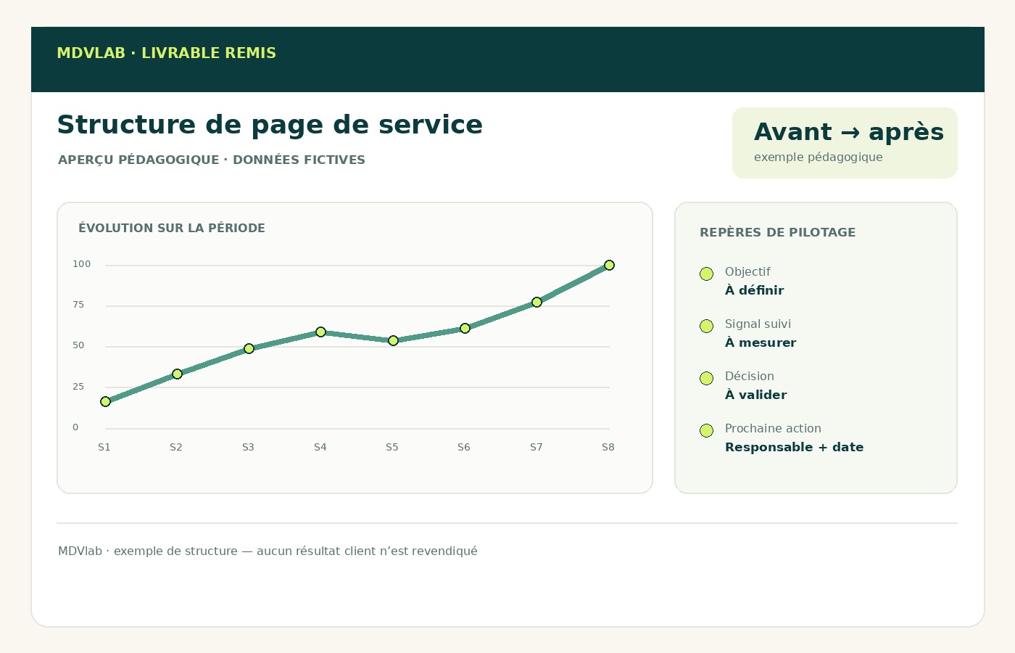
Task: Click the S6 data point on the chart
Action: coord(465,328)
